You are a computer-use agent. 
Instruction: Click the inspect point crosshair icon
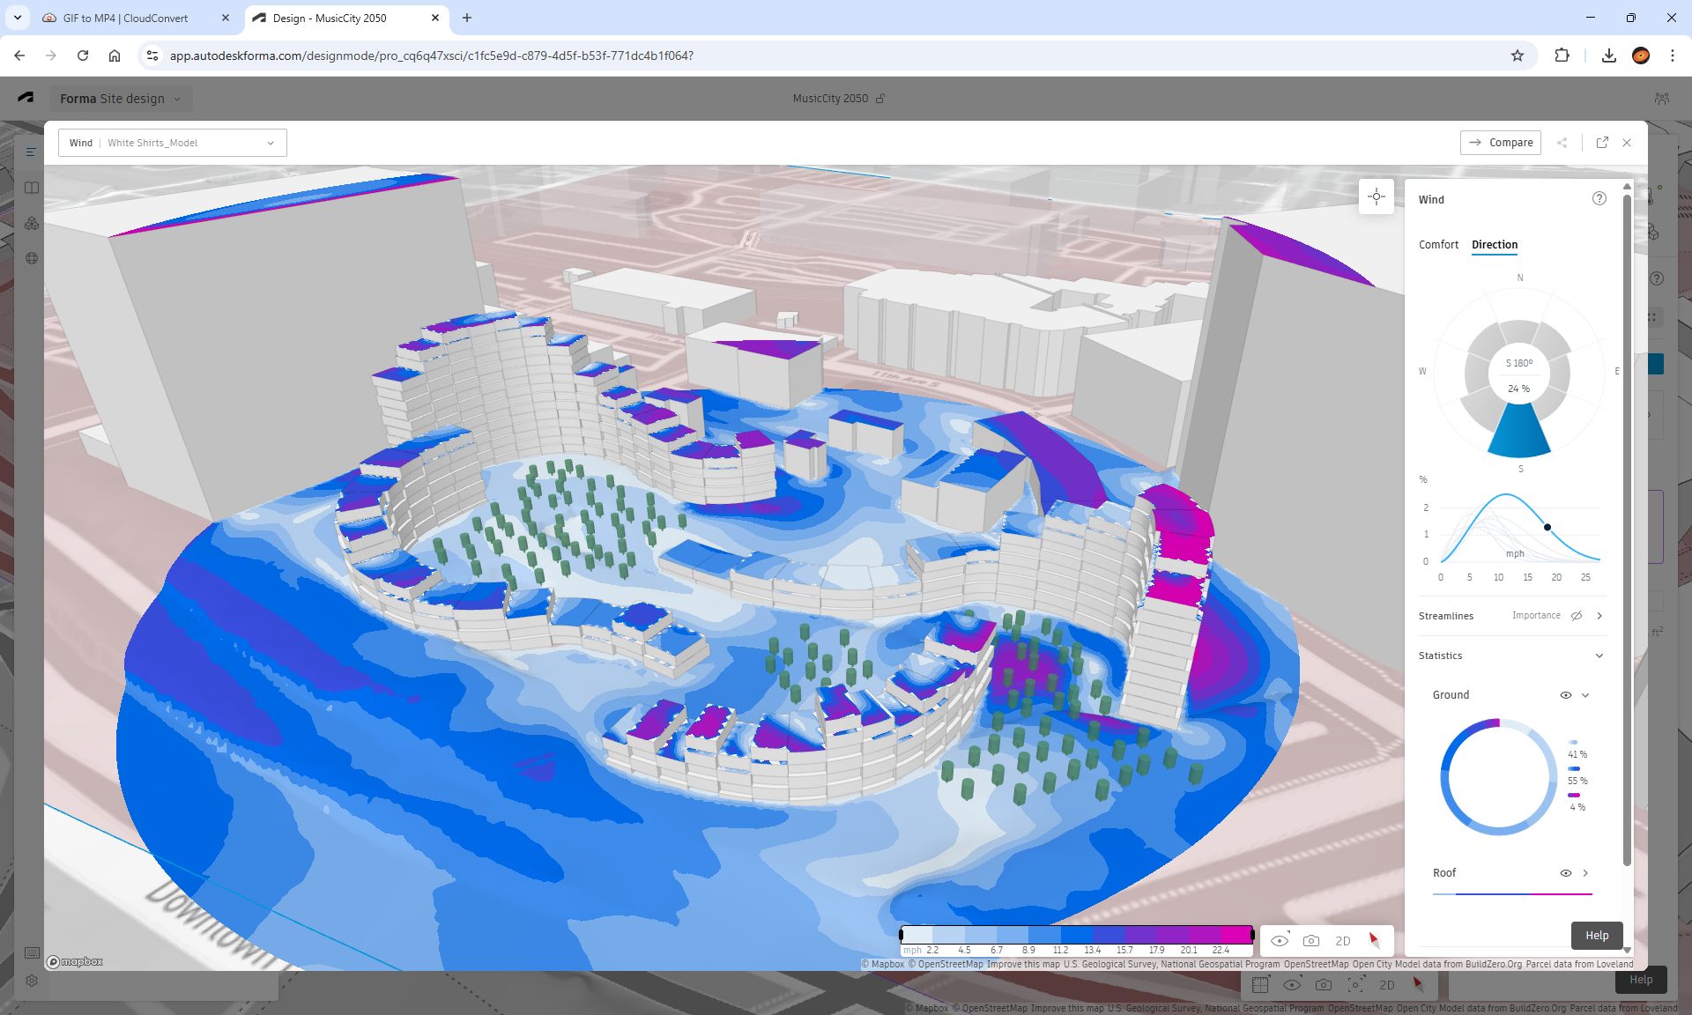(x=1377, y=197)
